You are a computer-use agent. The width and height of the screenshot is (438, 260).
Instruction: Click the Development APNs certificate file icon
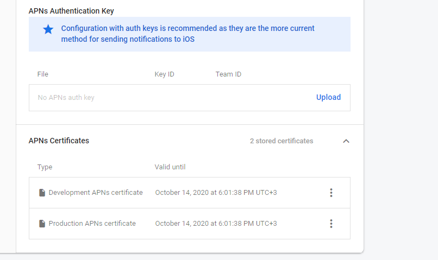[42, 193]
